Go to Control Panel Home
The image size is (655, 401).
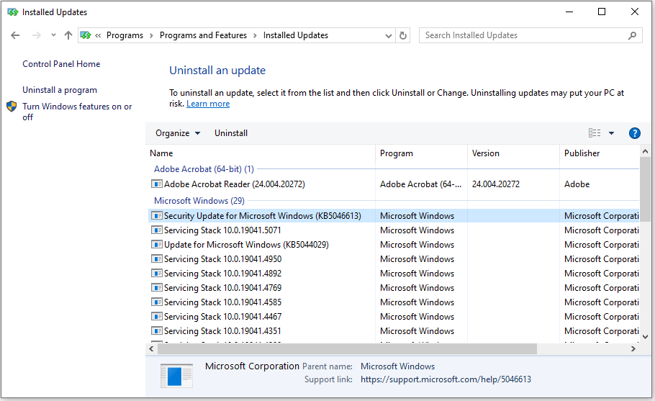coord(61,64)
